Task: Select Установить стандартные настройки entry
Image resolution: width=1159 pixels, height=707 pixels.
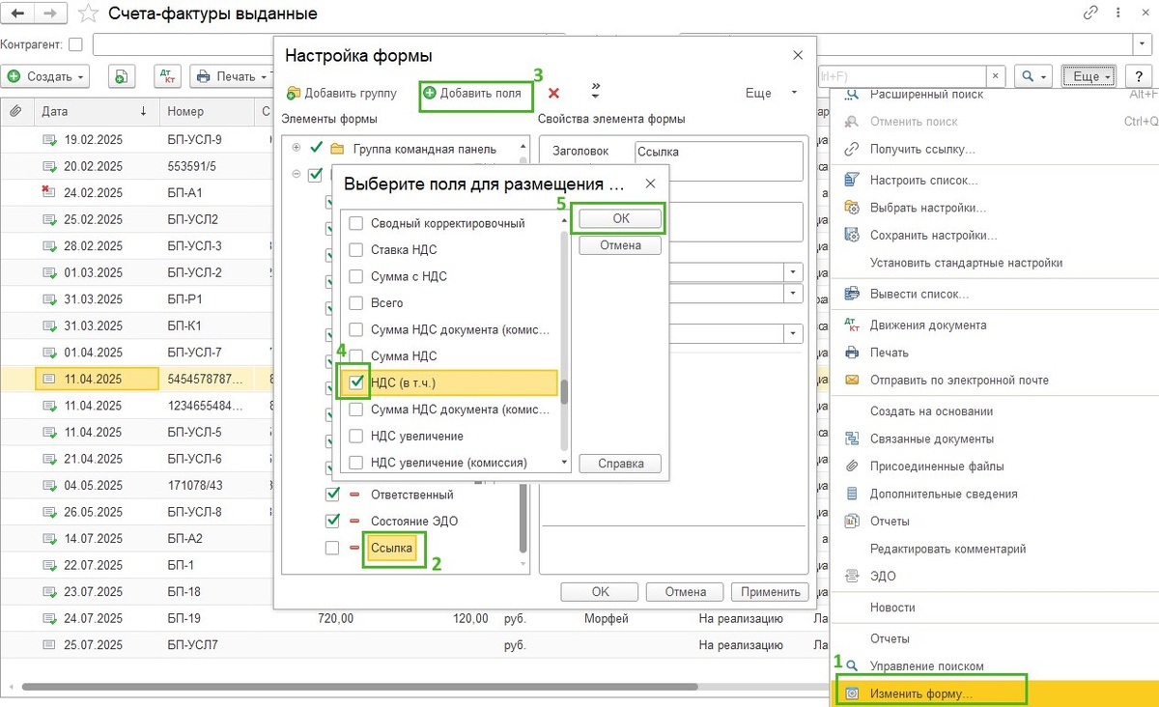Action: click(x=967, y=263)
